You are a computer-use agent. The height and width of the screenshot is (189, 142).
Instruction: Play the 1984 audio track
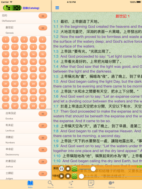(62, 176)
